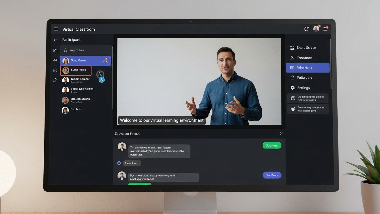Select the pen annotation icon in left sidebar
Screen dimensions: 380x214
click(x=55, y=80)
